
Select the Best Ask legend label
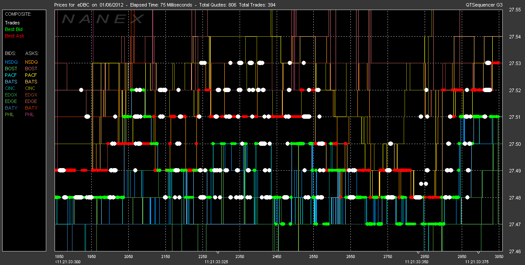click(14, 36)
